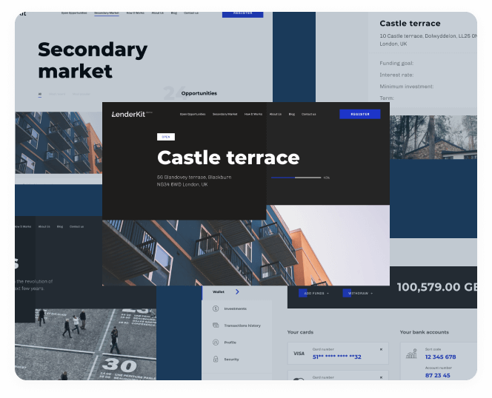This screenshot has height=398, width=492.
Task: Click Open Opportunities in the Secondary market page nav
Action: click(74, 13)
